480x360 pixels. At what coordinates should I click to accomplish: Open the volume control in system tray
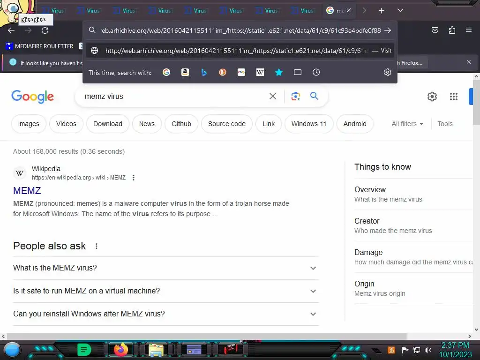point(427,350)
